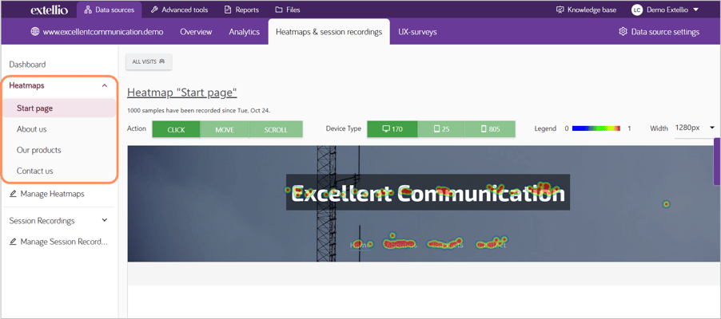
Task: Click the globe icon beside the website name
Action: (34, 32)
